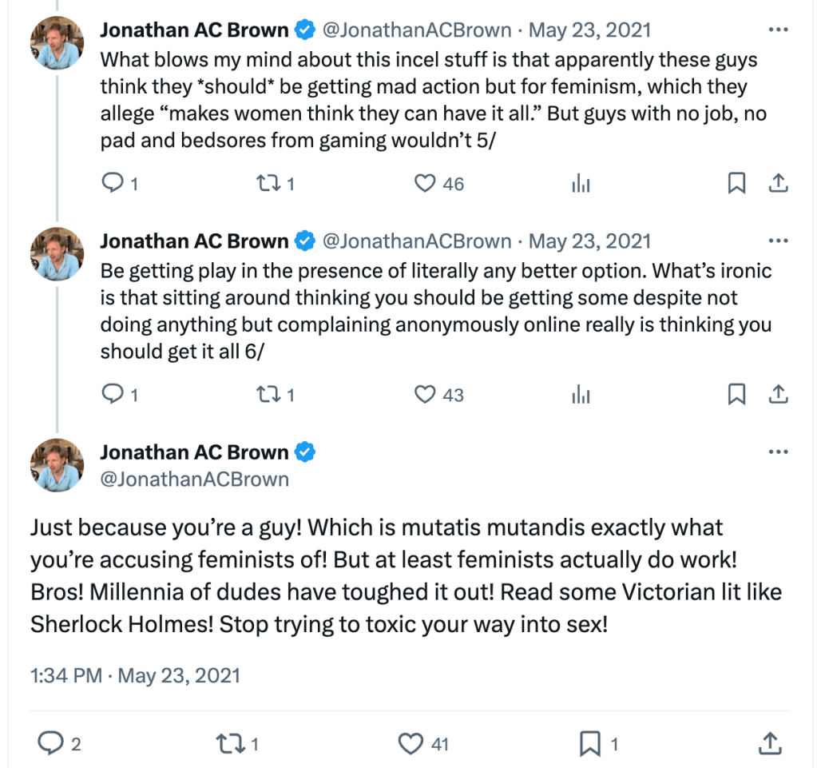This screenshot has width=817, height=768.
Task: Like the main tweet with 41 likes
Action: coord(410,744)
